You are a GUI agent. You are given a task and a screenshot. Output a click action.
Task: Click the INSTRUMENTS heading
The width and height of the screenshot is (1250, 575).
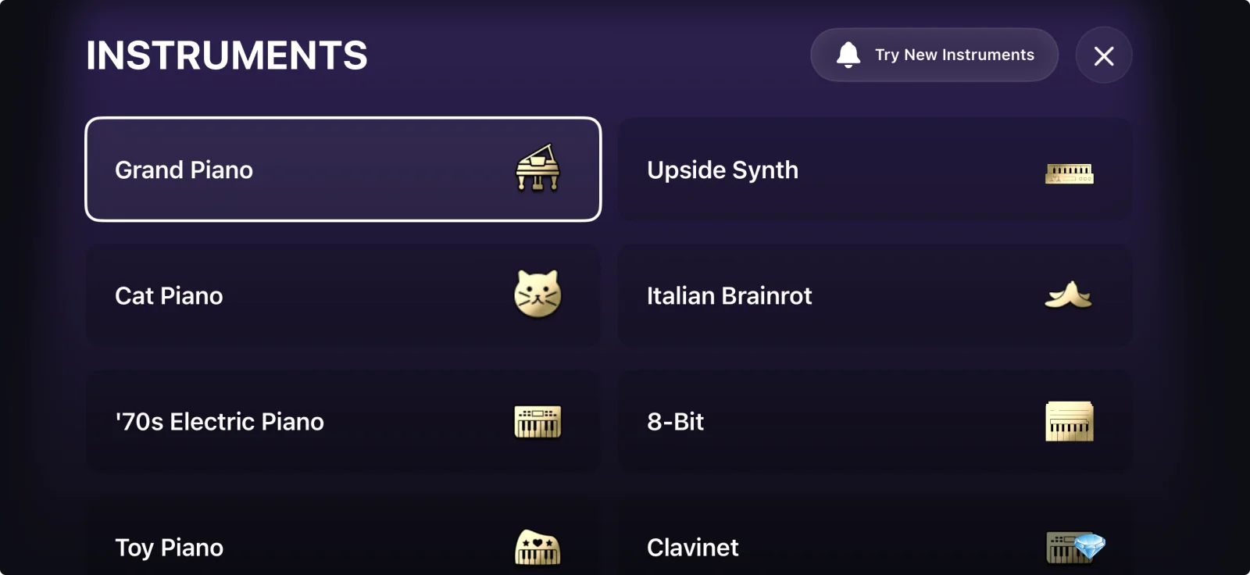227,55
